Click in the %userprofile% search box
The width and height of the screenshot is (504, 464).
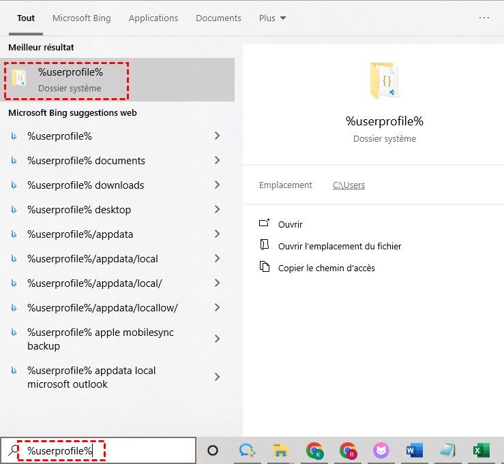pos(102,450)
